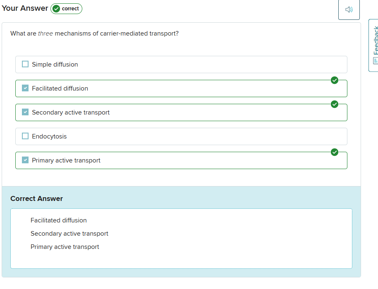Click green checkmark badge on Primary active transport option
Viewport: 378px width, 289px height.
coord(335,152)
